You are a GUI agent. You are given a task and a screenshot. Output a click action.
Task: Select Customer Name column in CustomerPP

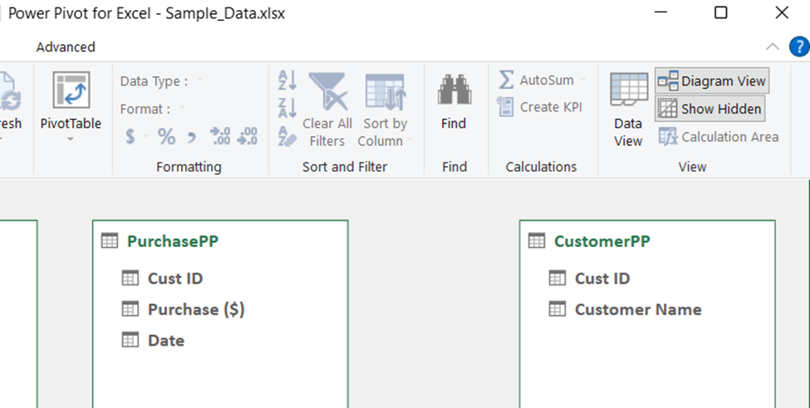click(638, 309)
